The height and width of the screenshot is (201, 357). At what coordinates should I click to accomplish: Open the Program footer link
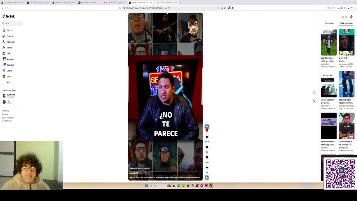(5, 114)
